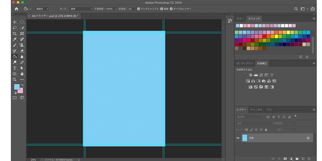Open the Layers panel blend mode dropdown

click(254, 124)
